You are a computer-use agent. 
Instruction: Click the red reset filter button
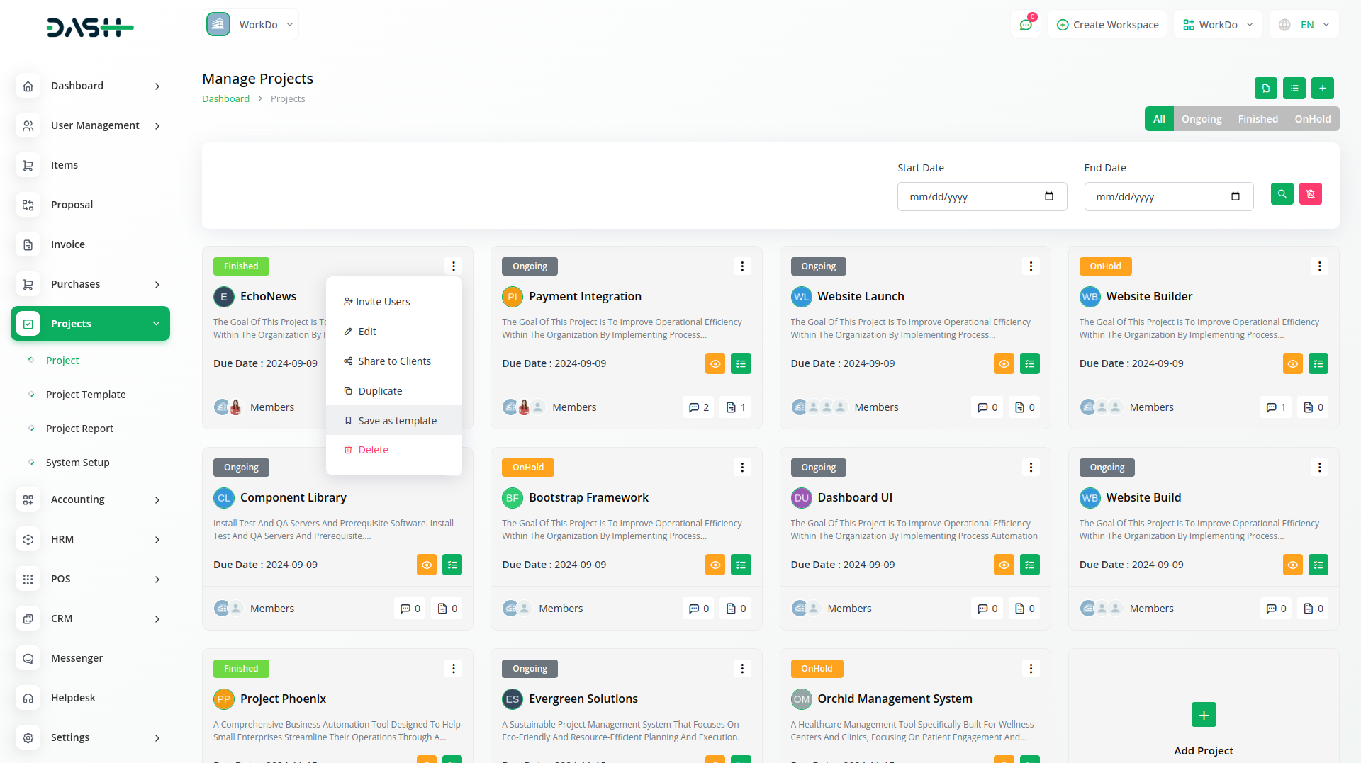pos(1310,194)
